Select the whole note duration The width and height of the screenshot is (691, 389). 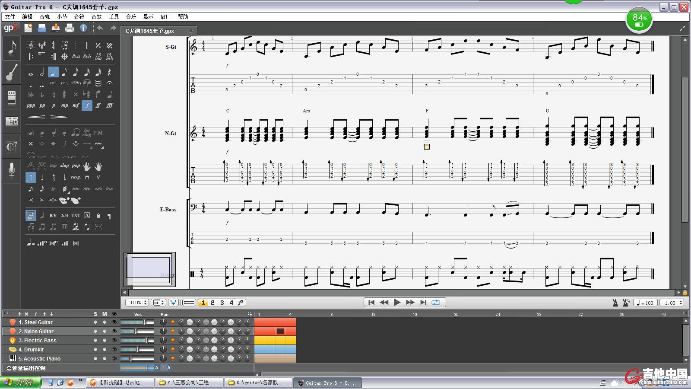pos(31,73)
